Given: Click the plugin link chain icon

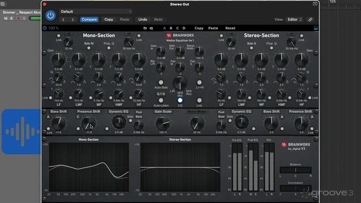Looking at the screenshot, I should tap(310, 20).
